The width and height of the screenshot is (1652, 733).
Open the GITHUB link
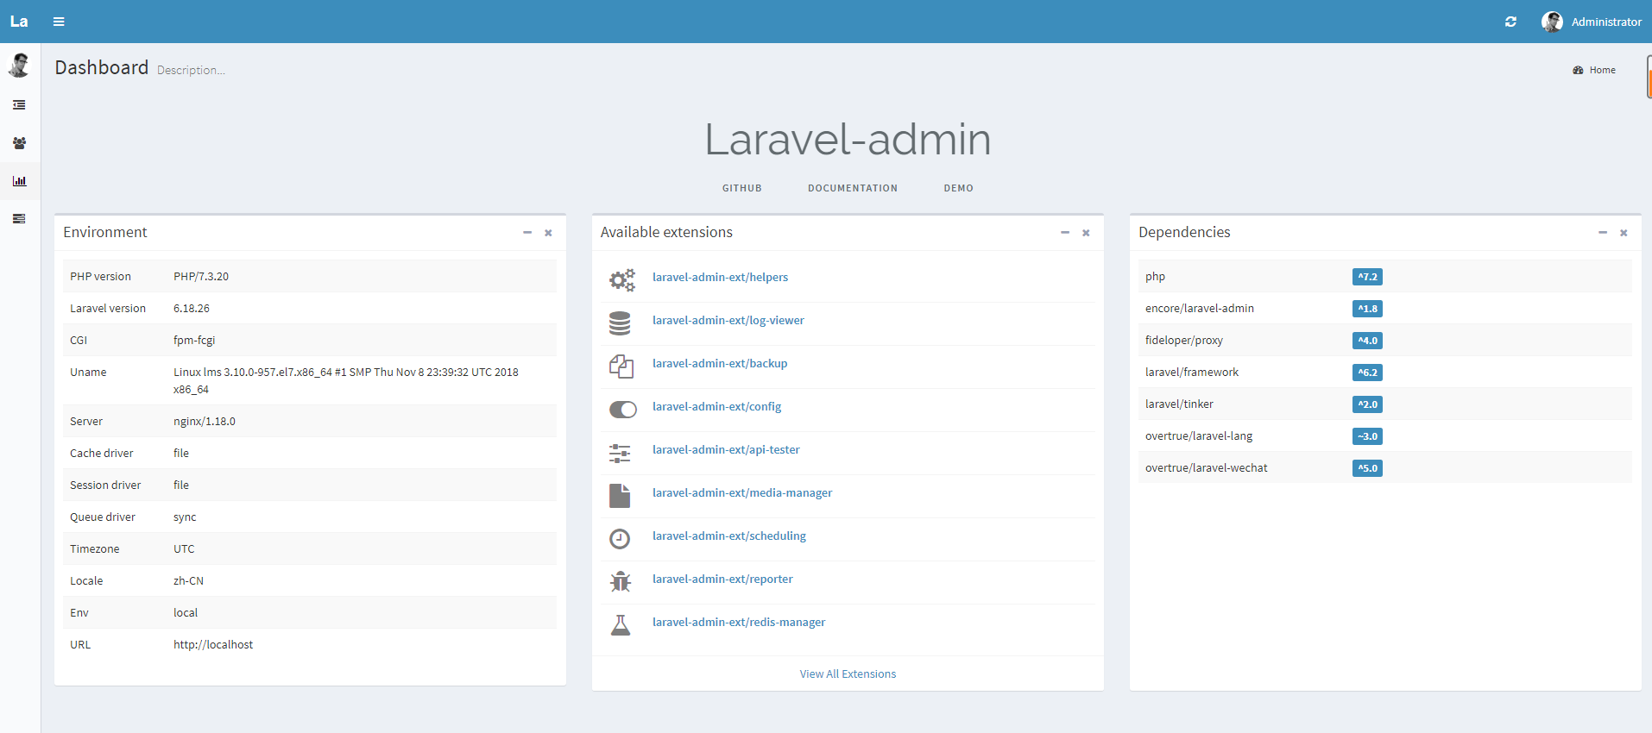pyautogui.click(x=742, y=188)
